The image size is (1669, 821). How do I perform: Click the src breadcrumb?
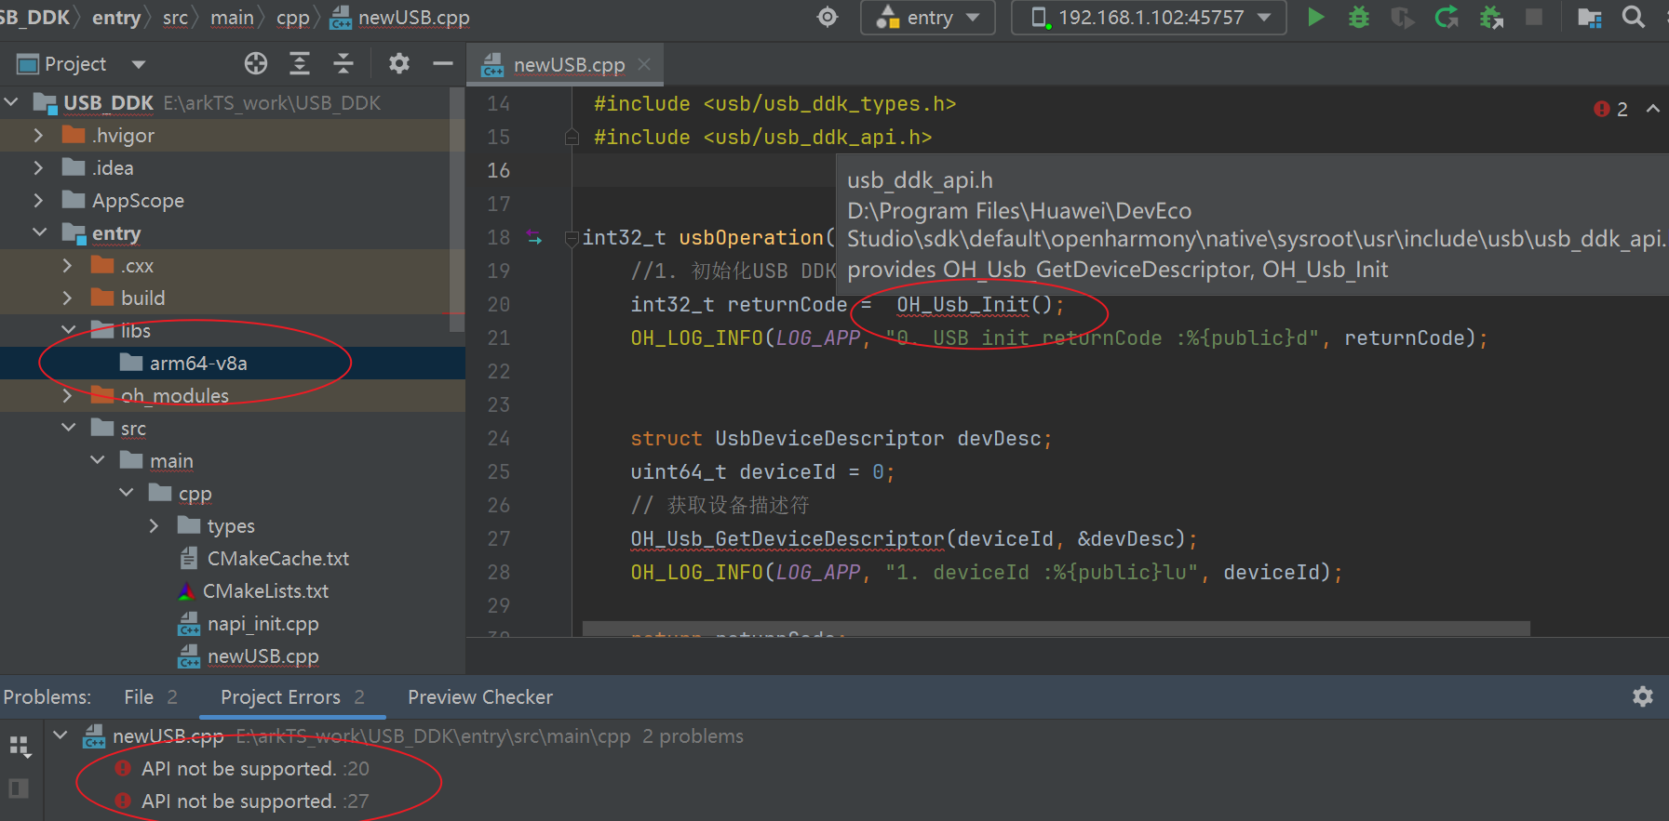coord(175,17)
